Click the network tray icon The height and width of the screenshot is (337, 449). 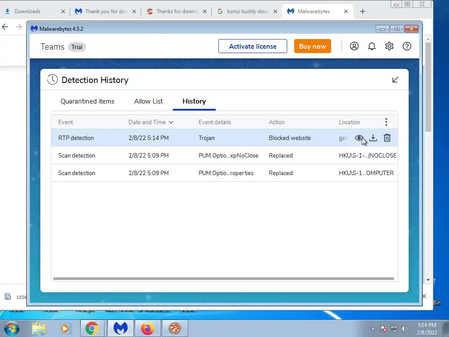[x=394, y=329]
